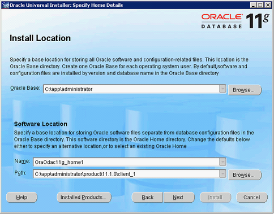This screenshot has width=274, height=214.
Task: Click the 'Name:' label
Action: 22,161
